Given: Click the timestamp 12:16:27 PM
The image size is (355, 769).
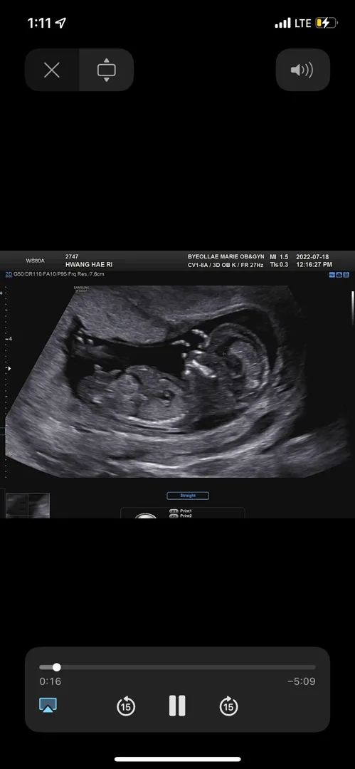Looking at the screenshot, I should (x=314, y=264).
